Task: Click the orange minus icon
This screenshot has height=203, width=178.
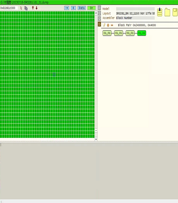Action: point(112,25)
